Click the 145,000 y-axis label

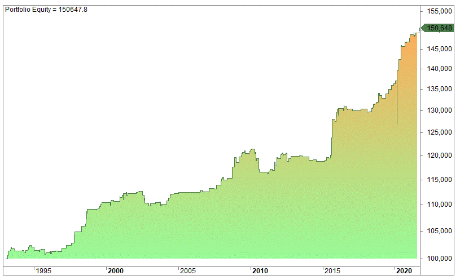pyautogui.click(x=439, y=49)
